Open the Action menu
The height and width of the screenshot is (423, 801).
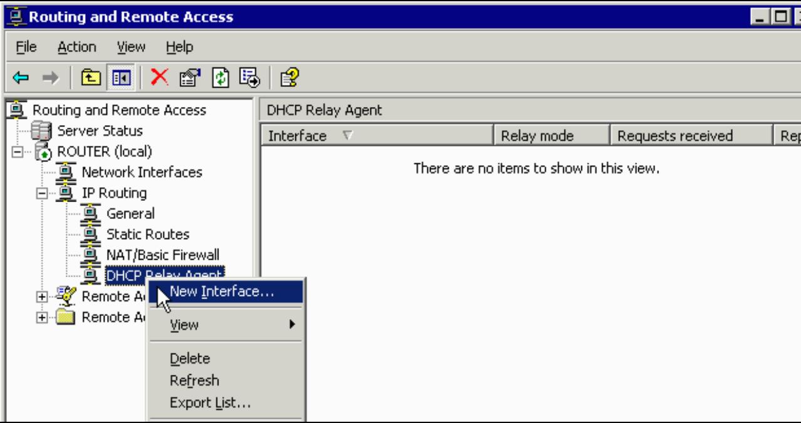(77, 46)
